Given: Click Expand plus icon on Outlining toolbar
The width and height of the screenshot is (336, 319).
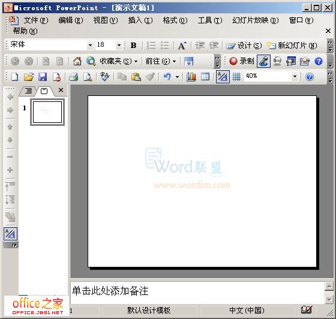Looking at the screenshot, I should click(x=10, y=170).
